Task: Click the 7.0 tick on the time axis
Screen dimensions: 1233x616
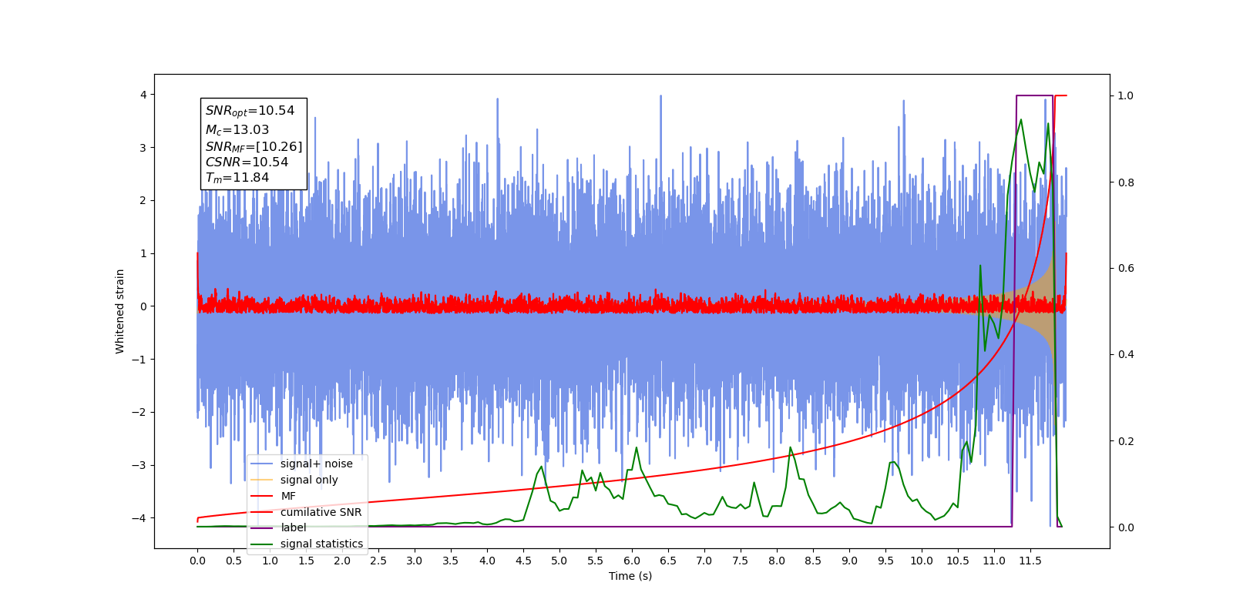Action: tap(704, 561)
